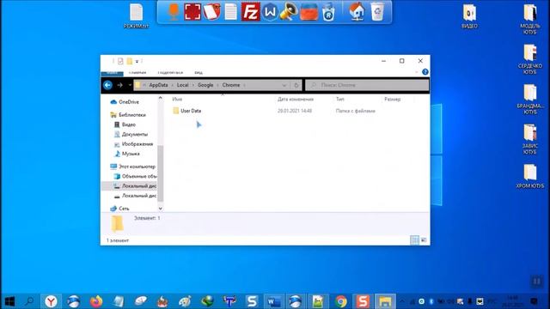Viewport: 550px width, 309px height.
Task: Sort by Date modified column (Дата изменения)
Action: [296, 100]
